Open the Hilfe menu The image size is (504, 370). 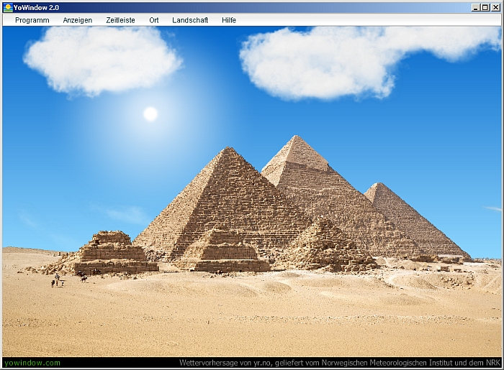point(229,20)
